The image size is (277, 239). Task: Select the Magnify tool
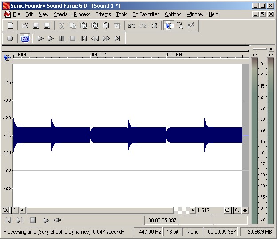tap(180, 26)
